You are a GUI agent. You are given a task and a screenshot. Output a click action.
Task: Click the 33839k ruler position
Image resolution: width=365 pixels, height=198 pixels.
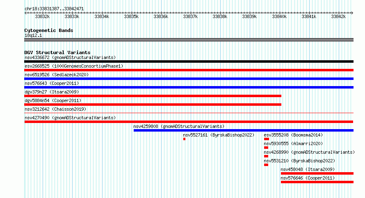249,16
